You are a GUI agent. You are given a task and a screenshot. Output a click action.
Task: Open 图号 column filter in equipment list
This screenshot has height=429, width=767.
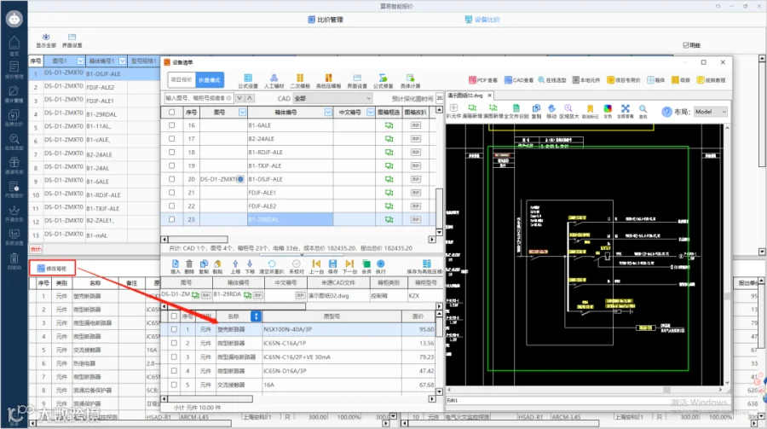click(x=242, y=112)
